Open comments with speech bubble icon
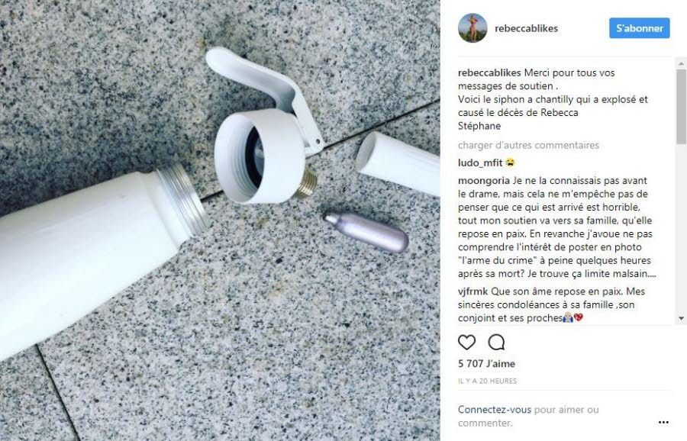687x441 pixels. coord(496,342)
